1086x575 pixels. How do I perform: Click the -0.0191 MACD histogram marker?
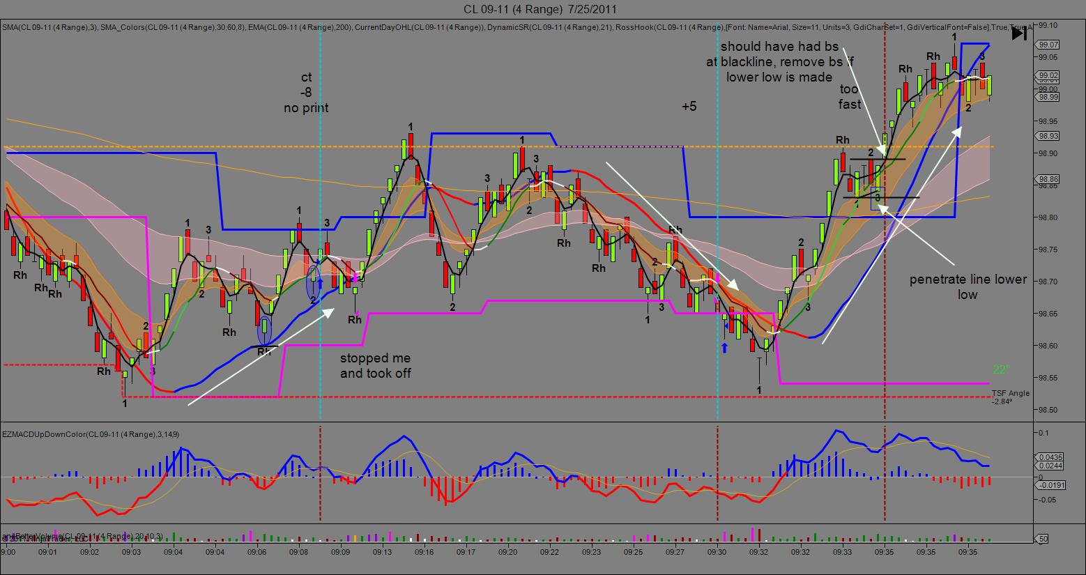(x=1051, y=485)
